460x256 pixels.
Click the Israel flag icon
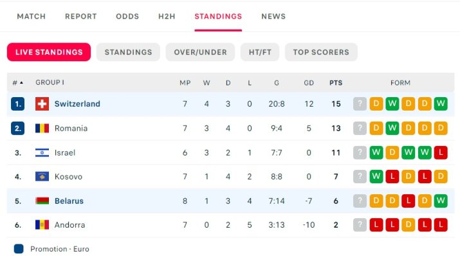[x=42, y=152]
